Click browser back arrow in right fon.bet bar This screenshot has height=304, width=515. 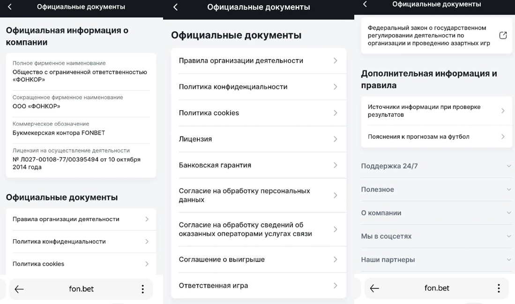pyautogui.click(x=374, y=288)
